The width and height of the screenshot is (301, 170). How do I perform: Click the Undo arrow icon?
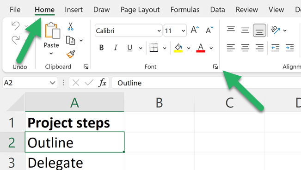tap(16, 26)
